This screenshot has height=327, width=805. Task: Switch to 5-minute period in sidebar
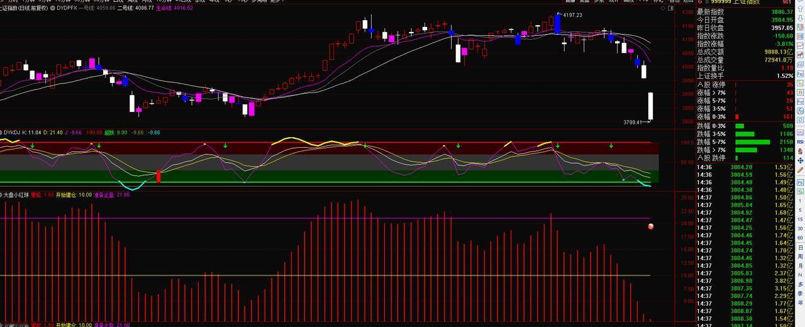(801, 210)
